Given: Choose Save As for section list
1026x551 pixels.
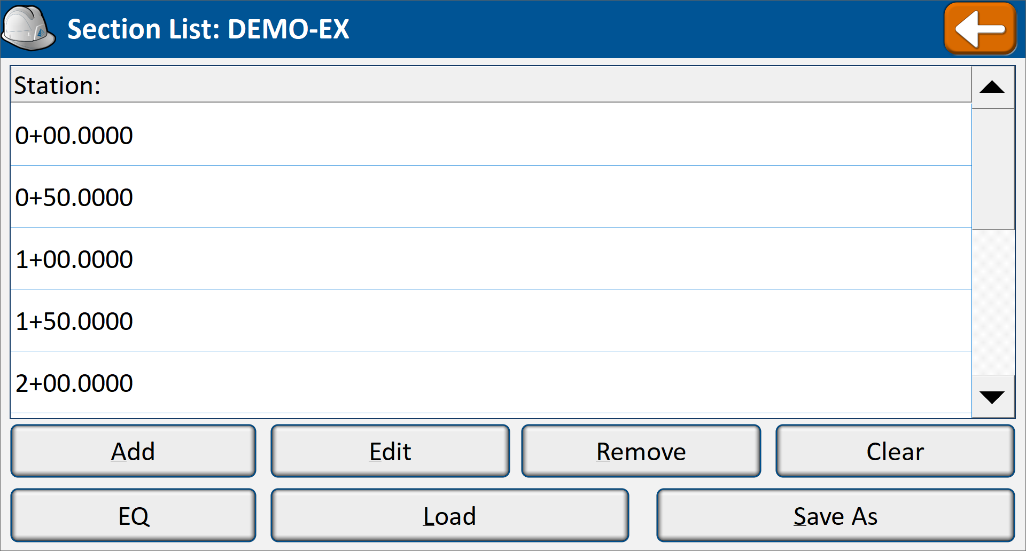Looking at the screenshot, I should coord(835,516).
